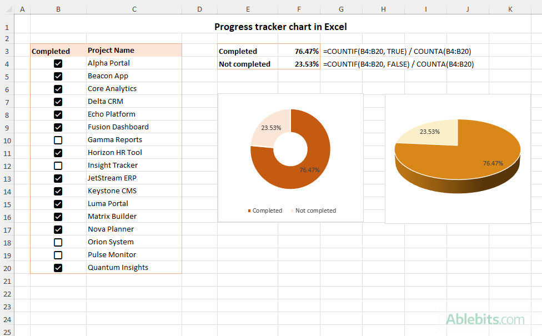542x336 pixels.
Task: Uncheck the Beacon App checkbox
Action: click(58, 76)
